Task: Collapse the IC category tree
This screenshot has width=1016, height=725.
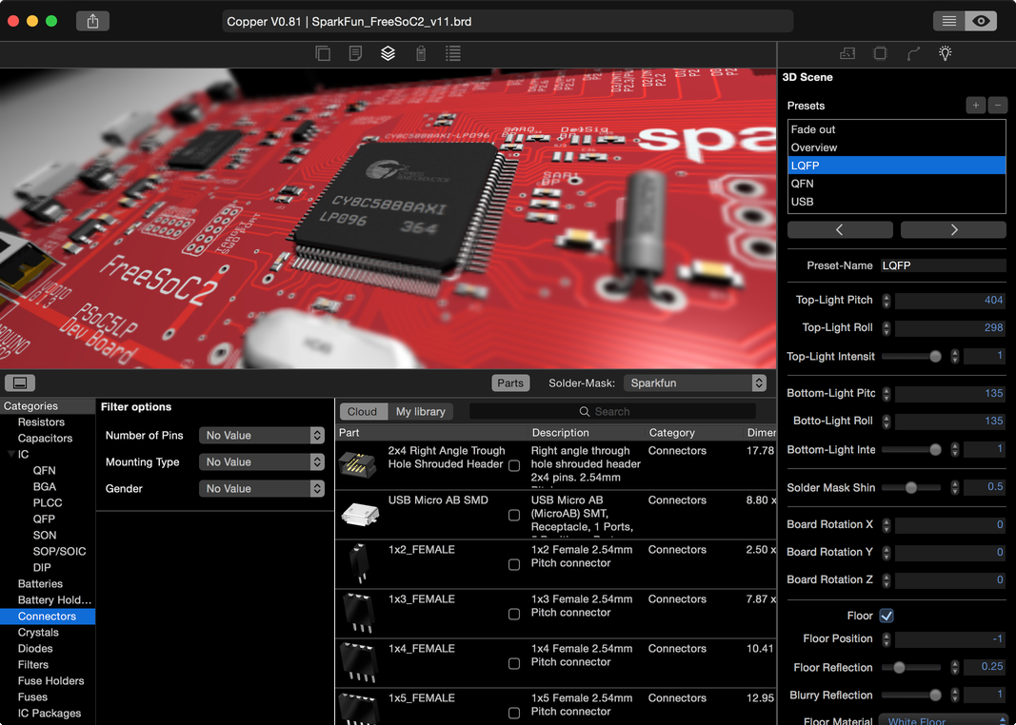Action: [x=10, y=455]
